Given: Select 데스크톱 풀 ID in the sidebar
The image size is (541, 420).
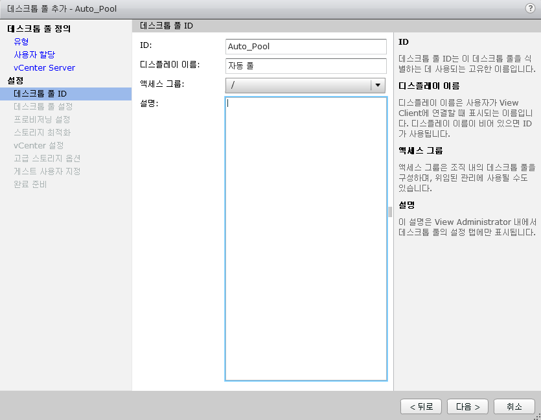Looking at the screenshot, I should tap(65, 94).
